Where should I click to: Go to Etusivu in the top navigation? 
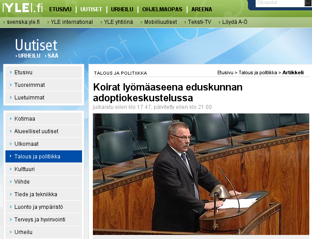60,9
